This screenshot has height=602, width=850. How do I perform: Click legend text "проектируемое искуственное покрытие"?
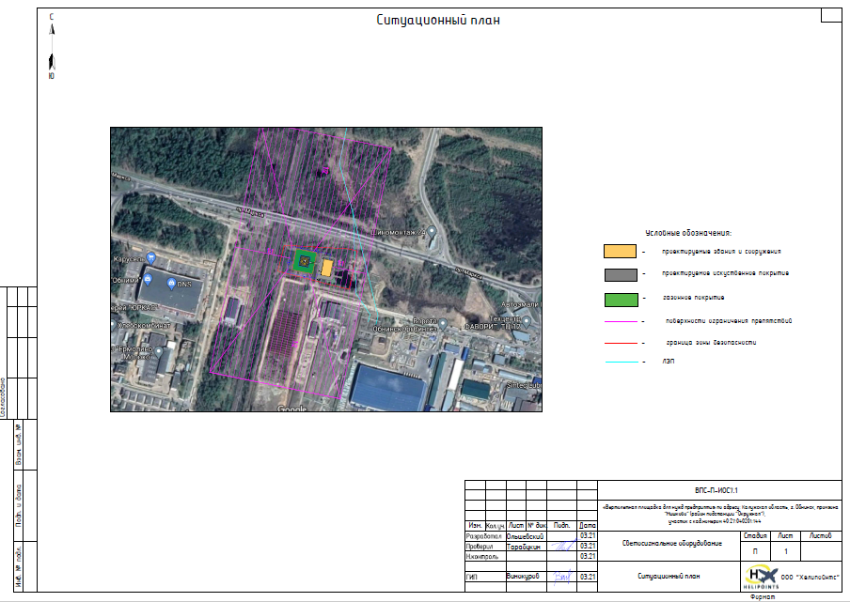pyautogui.click(x=725, y=273)
